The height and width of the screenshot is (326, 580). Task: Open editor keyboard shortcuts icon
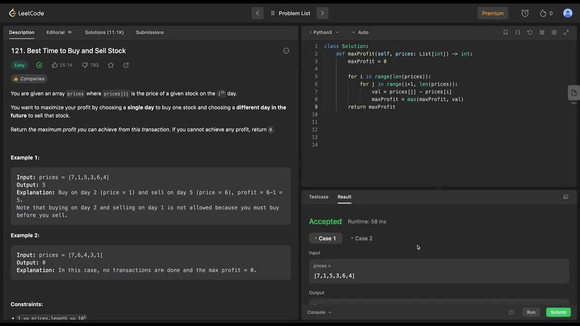pyautogui.click(x=542, y=33)
